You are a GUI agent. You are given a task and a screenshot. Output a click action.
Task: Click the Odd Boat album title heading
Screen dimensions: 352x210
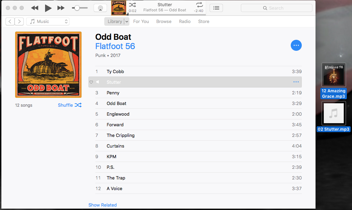pyautogui.click(x=113, y=37)
